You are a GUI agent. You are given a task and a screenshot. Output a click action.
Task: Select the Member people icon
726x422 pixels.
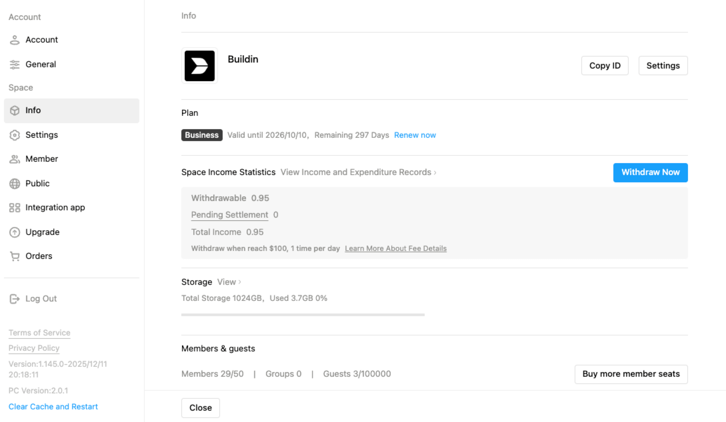pyautogui.click(x=15, y=159)
